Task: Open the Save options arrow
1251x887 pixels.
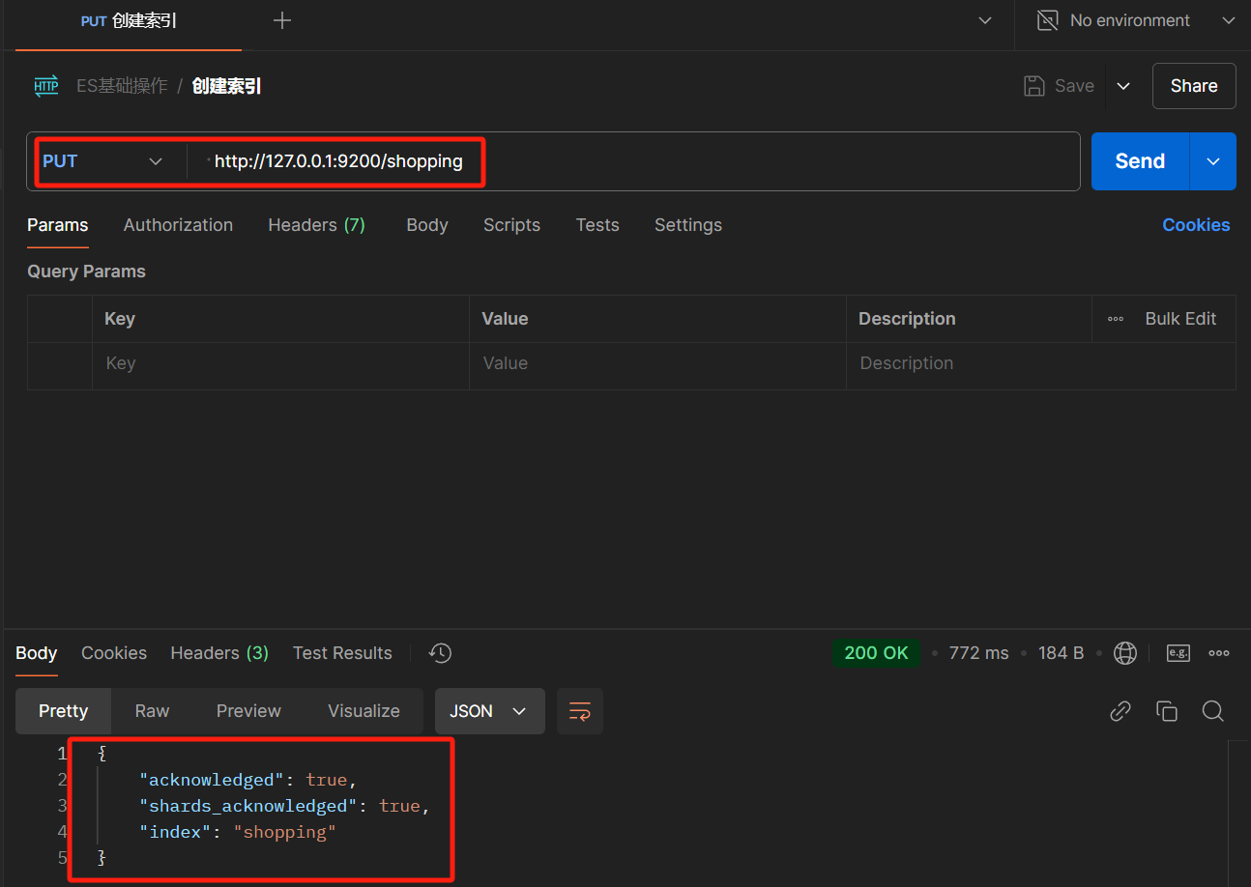Action: coord(1123,86)
